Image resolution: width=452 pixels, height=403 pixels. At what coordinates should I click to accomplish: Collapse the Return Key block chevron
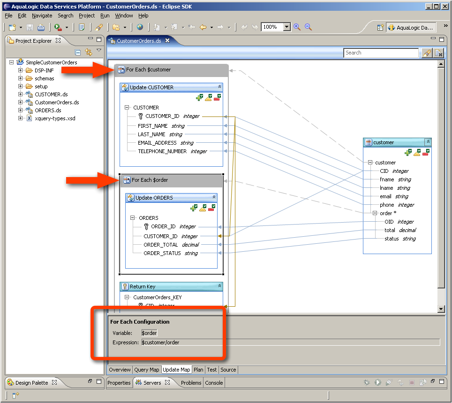(x=219, y=286)
